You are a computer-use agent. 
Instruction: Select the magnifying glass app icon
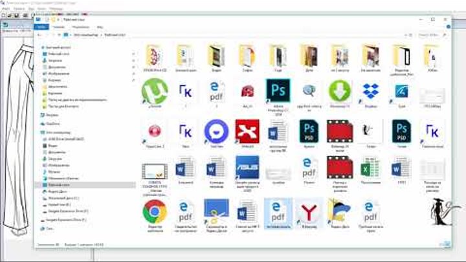click(309, 91)
